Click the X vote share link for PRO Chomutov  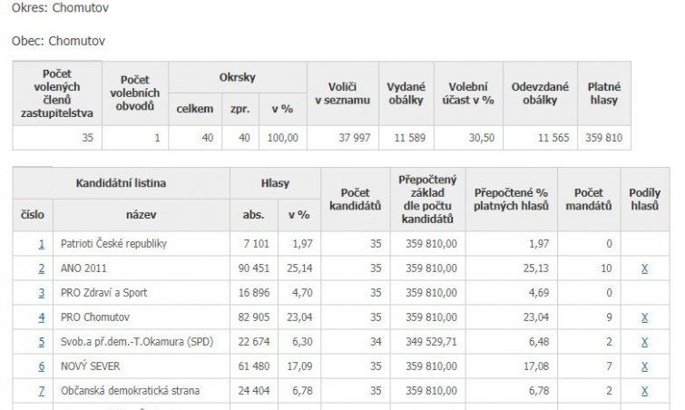point(644,317)
